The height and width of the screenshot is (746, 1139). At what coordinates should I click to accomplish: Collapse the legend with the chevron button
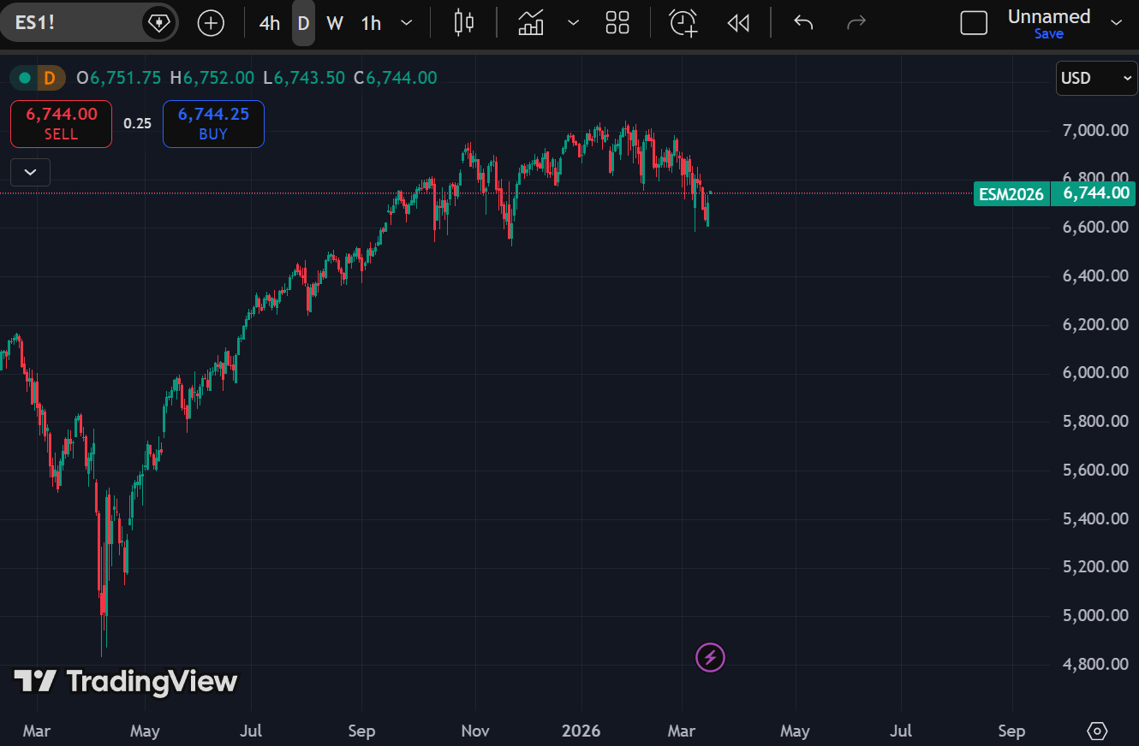tap(31, 172)
